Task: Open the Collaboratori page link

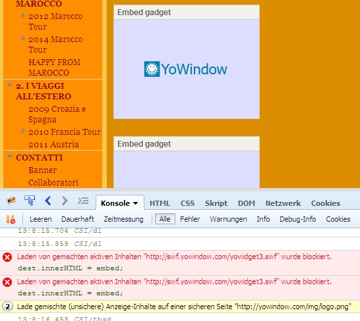Action: click(x=53, y=182)
